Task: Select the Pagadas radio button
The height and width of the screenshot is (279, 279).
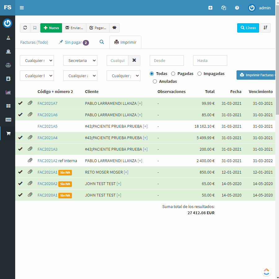Action: click(173, 74)
